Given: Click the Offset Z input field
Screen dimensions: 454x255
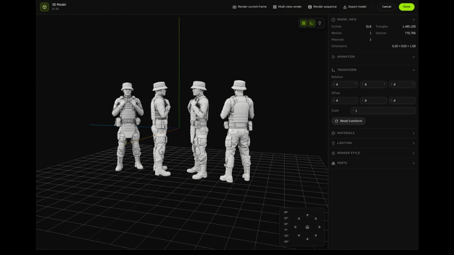Looking at the screenshot, I should [x=402, y=100].
